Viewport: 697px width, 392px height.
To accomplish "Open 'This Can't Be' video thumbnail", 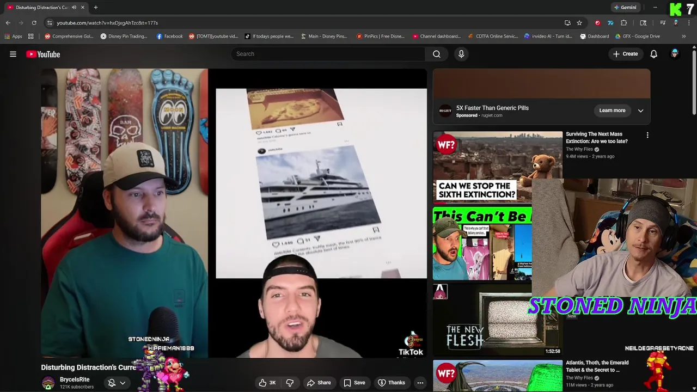I will click(482, 243).
